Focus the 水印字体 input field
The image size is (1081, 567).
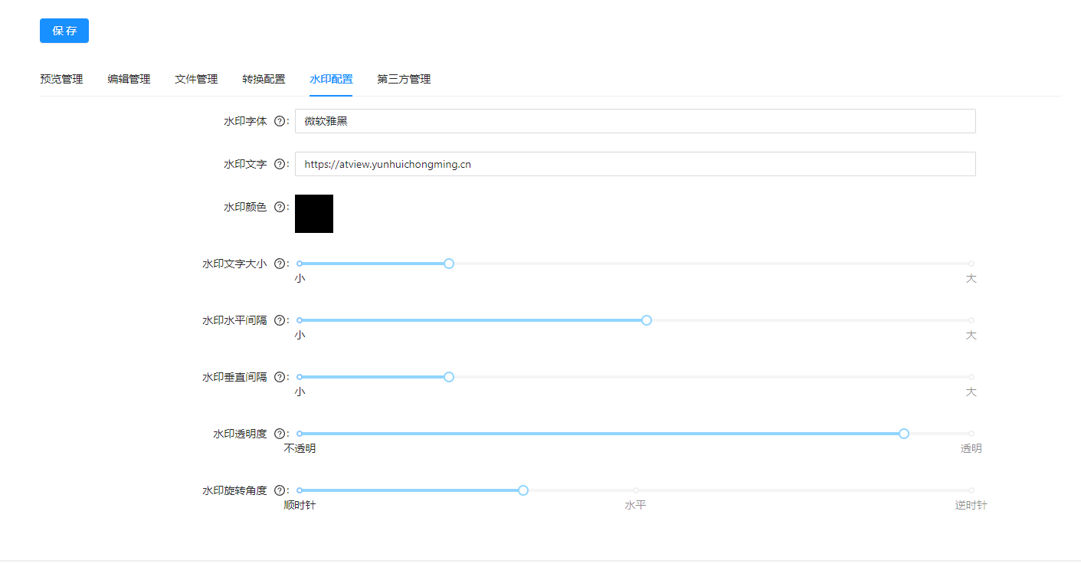coord(635,121)
